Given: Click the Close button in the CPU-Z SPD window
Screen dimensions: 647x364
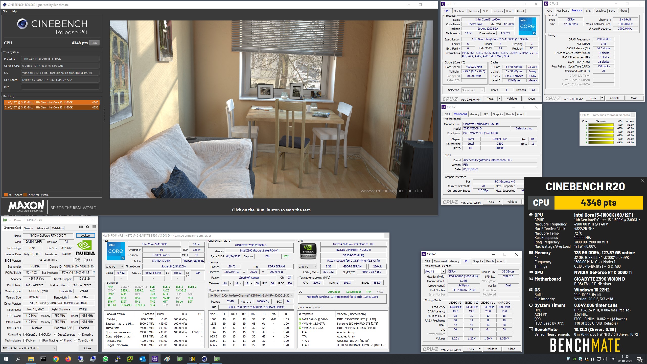Looking at the screenshot, I should 511,349.
